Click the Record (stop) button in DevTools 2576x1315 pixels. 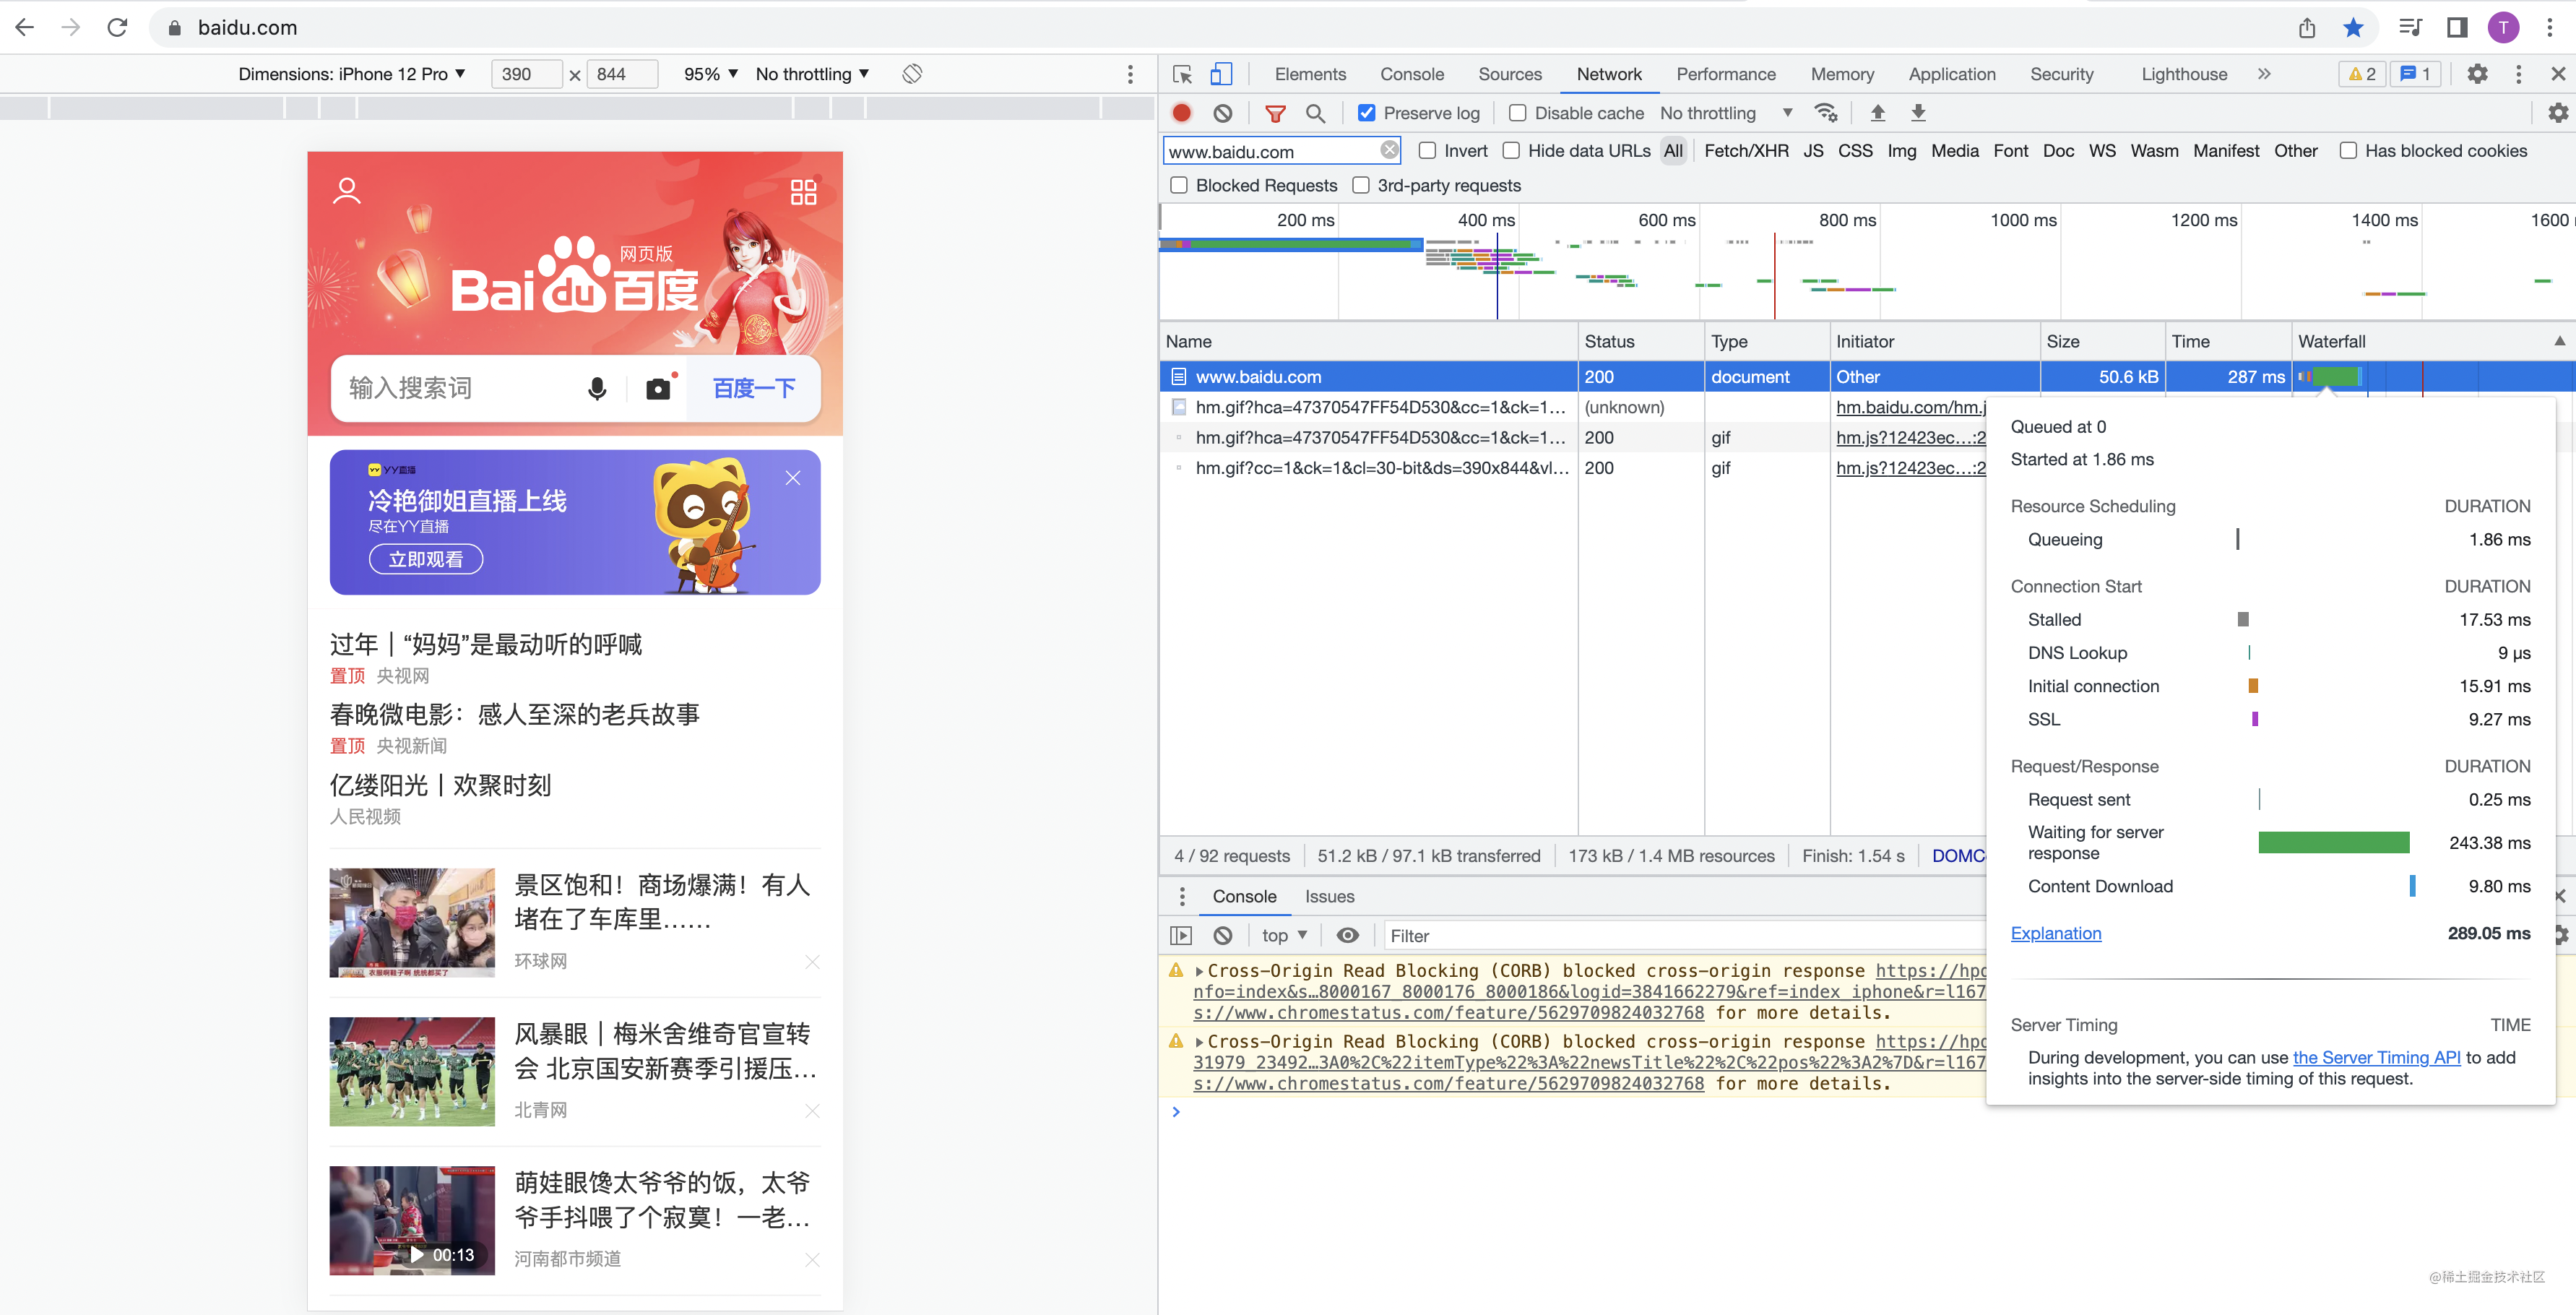coord(1185,113)
